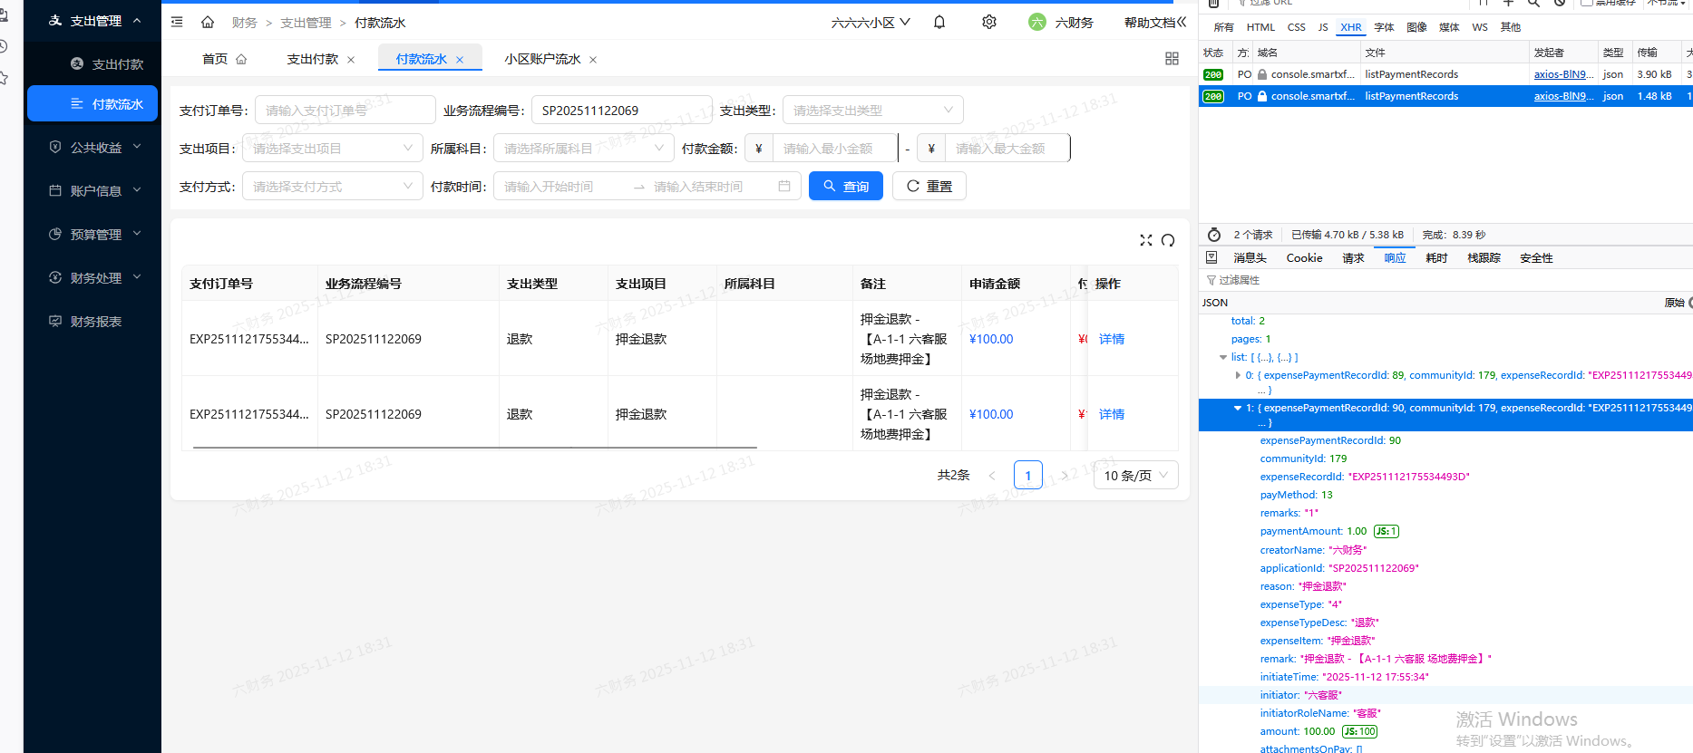Toggle fullscreen for the table
This screenshot has height=753, width=1693.
tap(1146, 240)
